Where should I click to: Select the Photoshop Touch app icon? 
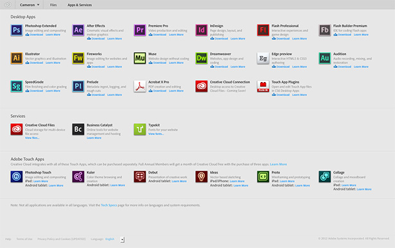click(17, 176)
